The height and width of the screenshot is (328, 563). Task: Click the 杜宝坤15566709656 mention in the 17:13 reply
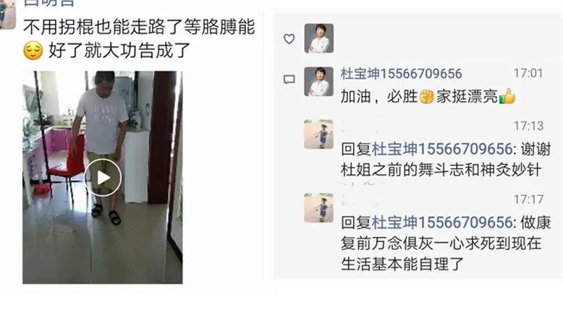441,149
